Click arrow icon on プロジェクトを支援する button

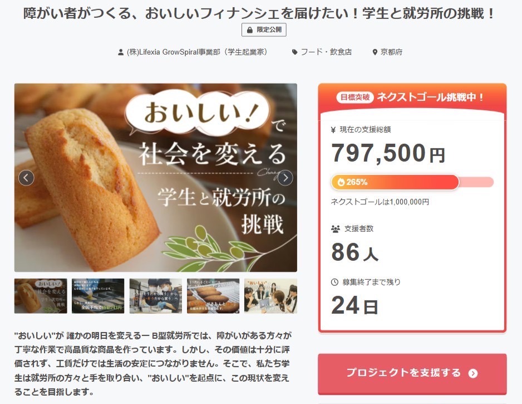click(x=472, y=373)
